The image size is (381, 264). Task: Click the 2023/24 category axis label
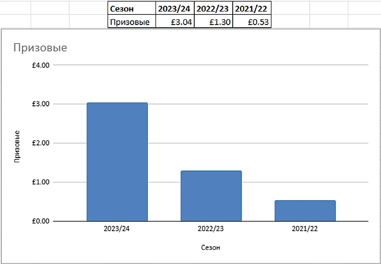[x=116, y=229]
